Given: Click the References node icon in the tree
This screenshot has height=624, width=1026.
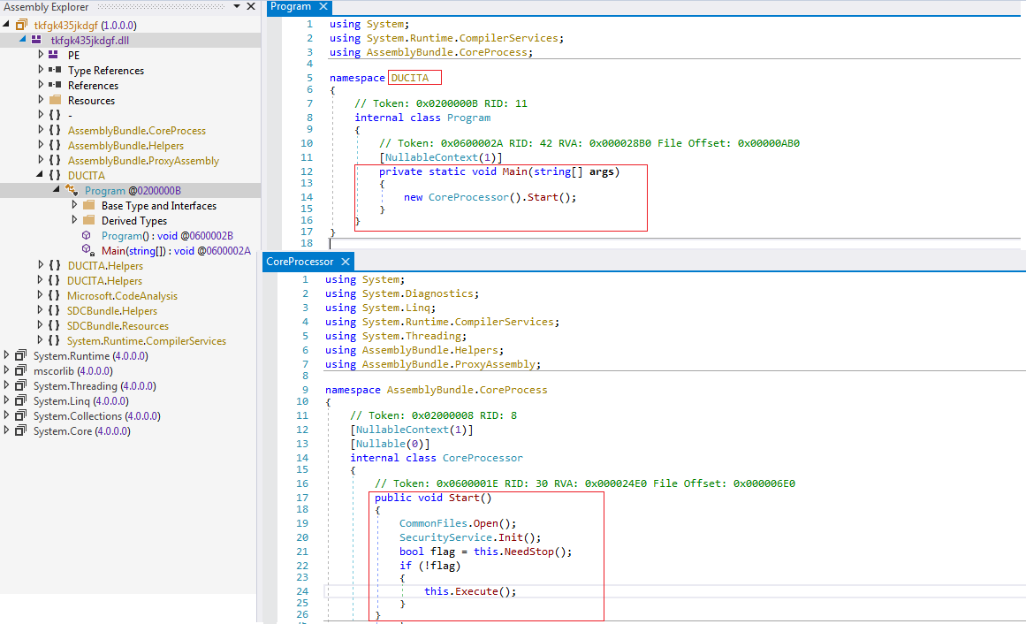Looking at the screenshot, I should click(x=55, y=85).
